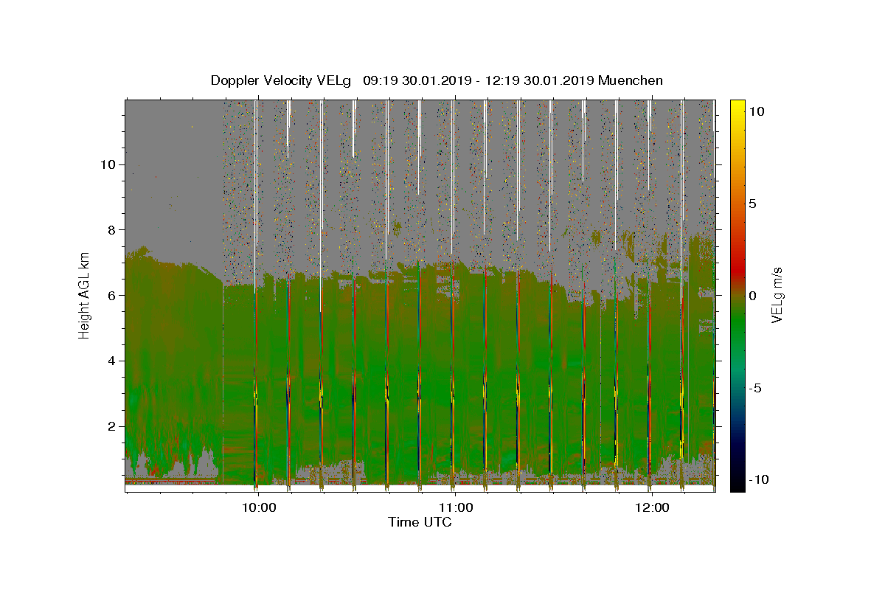885x590 pixels.
Task: Click the plot title 'Doppler Velocity VELg'
Action: [280, 80]
